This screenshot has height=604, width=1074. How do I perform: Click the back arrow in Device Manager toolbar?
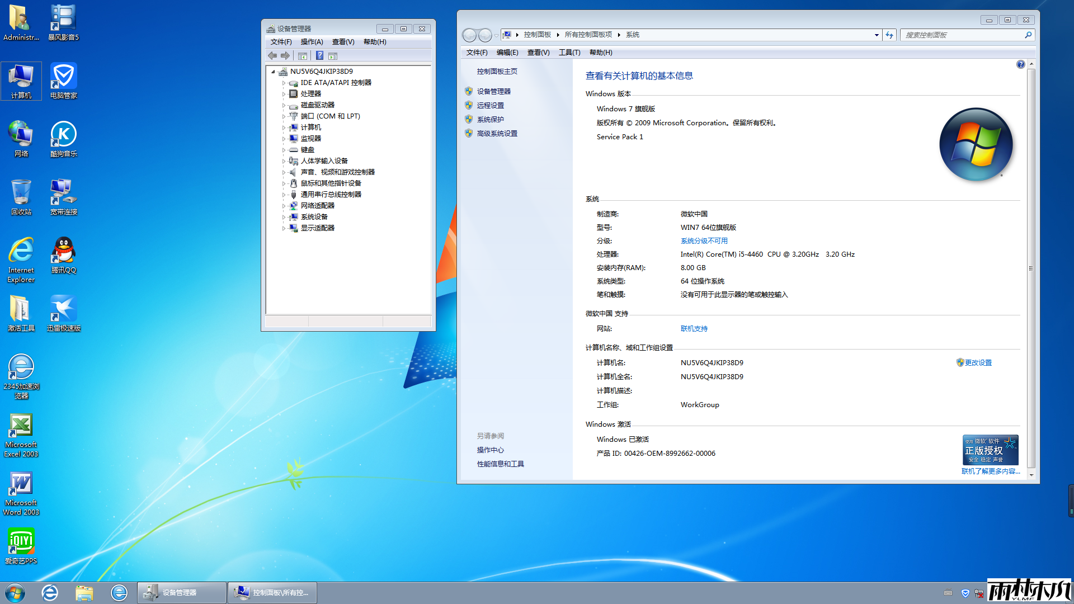pyautogui.click(x=272, y=55)
